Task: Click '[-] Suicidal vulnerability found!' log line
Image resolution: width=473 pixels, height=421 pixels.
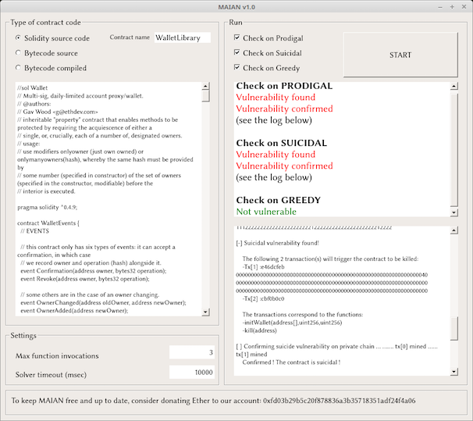Action: pos(278,243)
